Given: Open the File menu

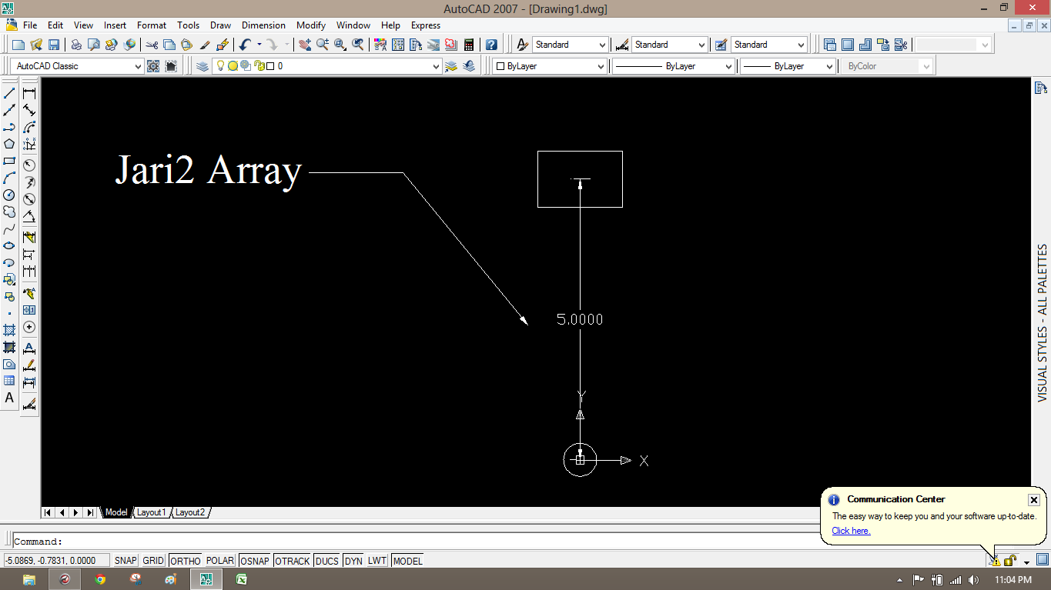Looking at the screenshot, I should pos(30,25).
